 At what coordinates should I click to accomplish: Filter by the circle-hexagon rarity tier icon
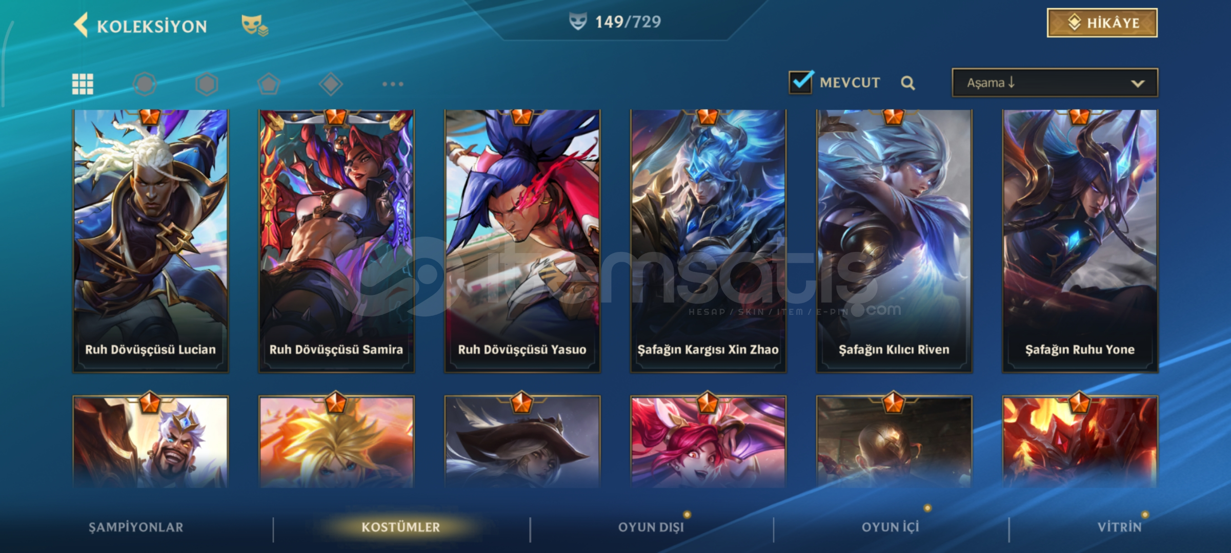(x=145, y=84)
